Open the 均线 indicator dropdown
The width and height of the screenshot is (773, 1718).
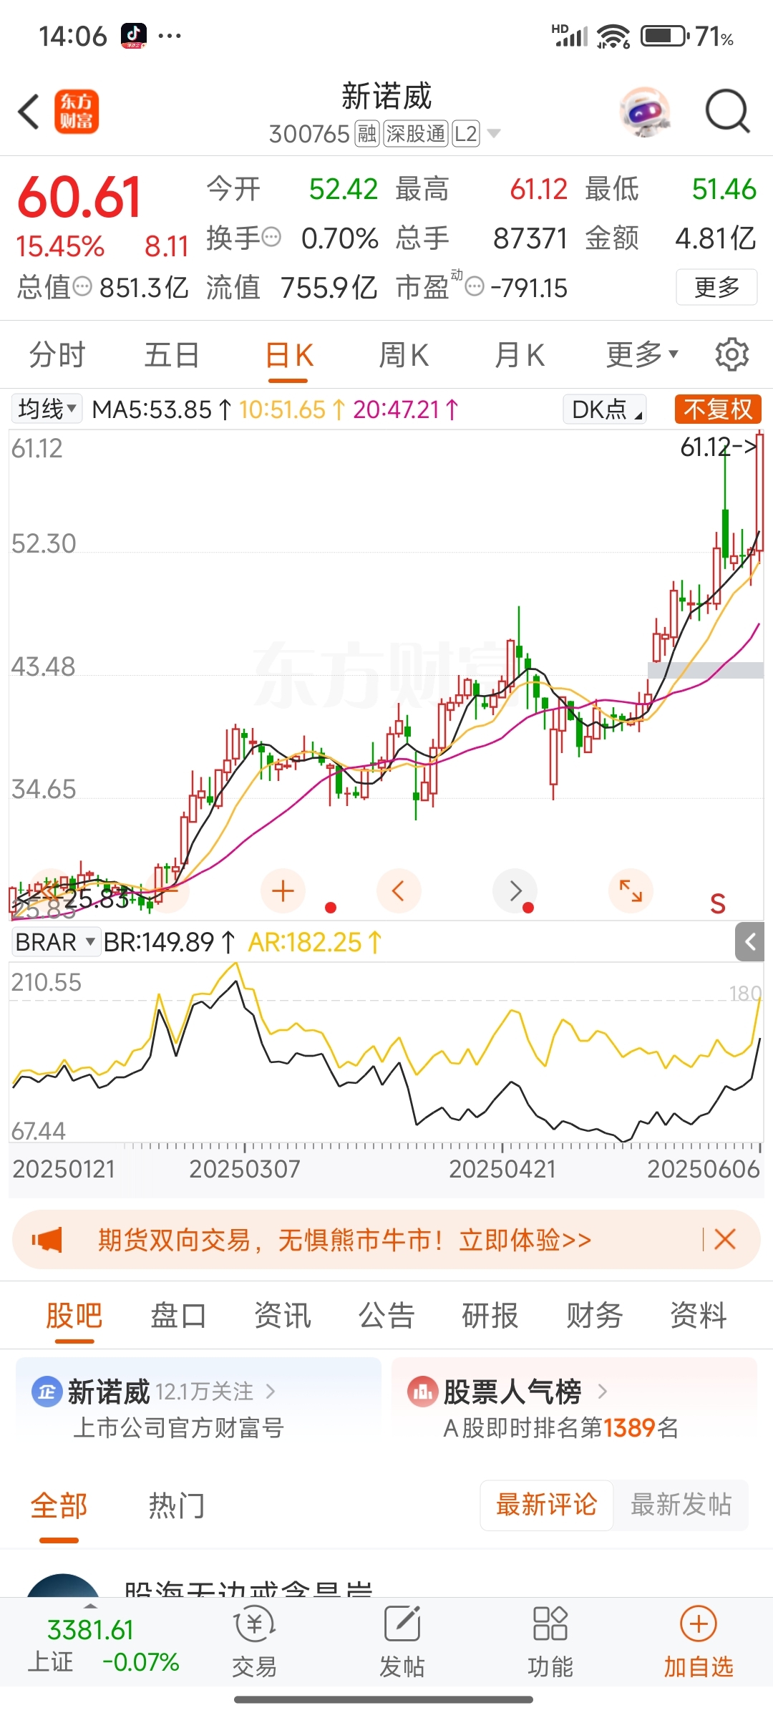tap(47, 409)
